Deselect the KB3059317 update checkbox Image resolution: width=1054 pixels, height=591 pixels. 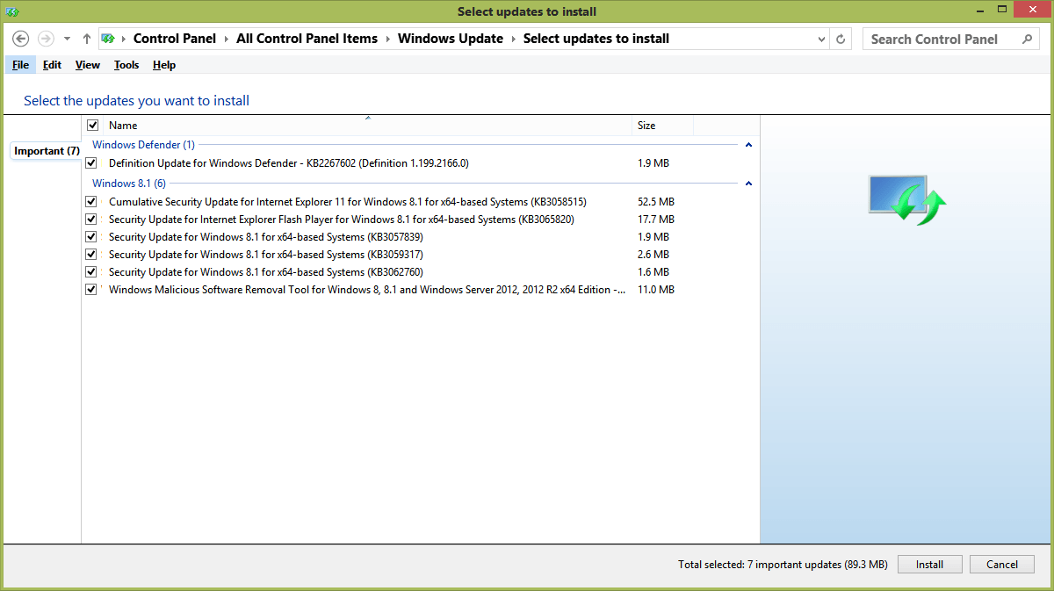click(91, 255)
